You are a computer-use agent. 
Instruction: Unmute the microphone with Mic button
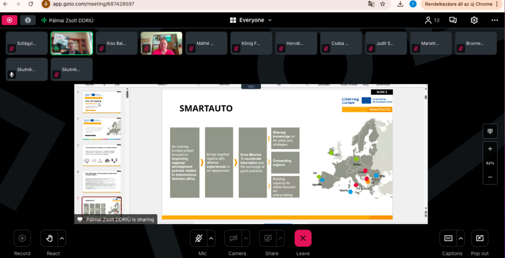199,238
